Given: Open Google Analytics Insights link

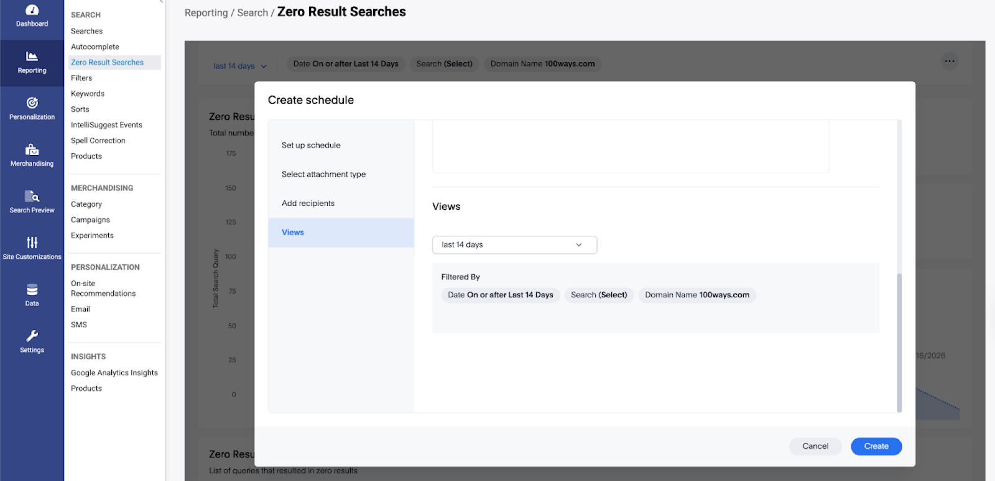Looking at the screenshot, I should point(114,373).
